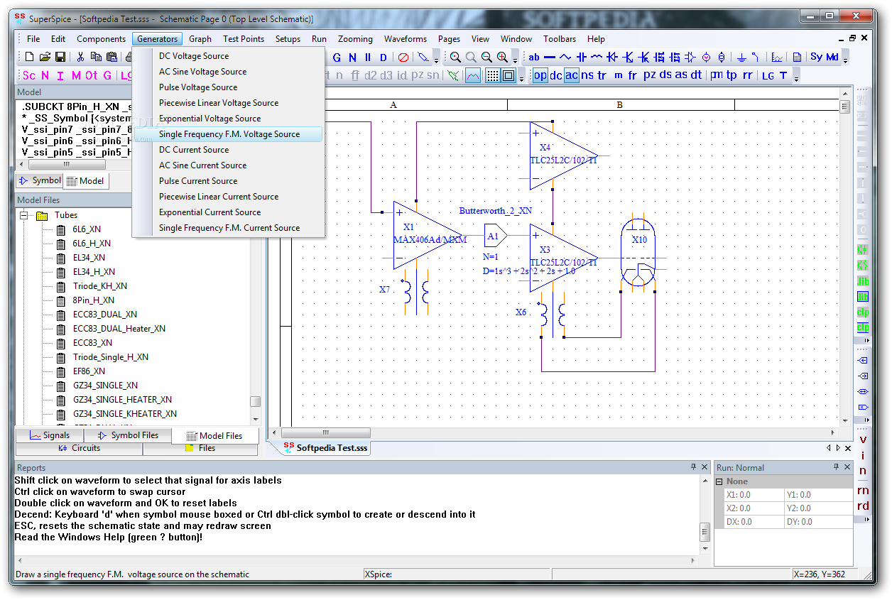Select the capacitor component icon

pyautogui.click(x=581, y=58)
